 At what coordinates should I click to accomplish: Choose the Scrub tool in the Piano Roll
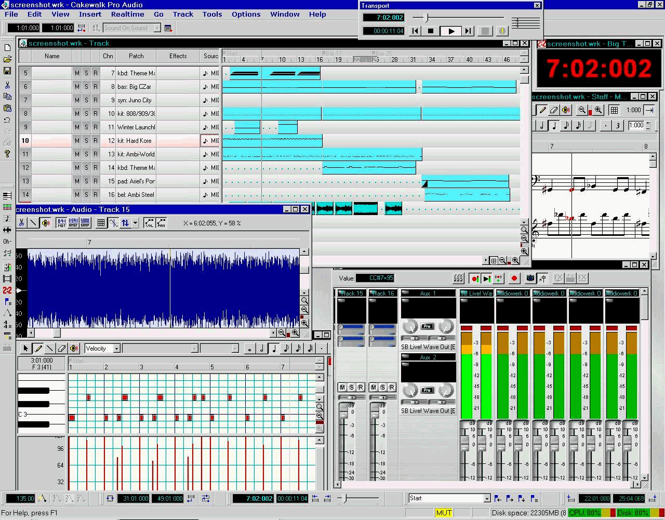click(x=74, y=349)
